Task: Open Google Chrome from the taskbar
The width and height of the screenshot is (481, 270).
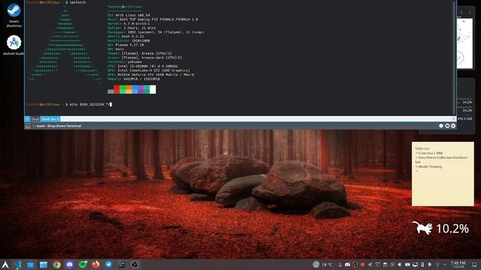Action: tap(56, 265)
